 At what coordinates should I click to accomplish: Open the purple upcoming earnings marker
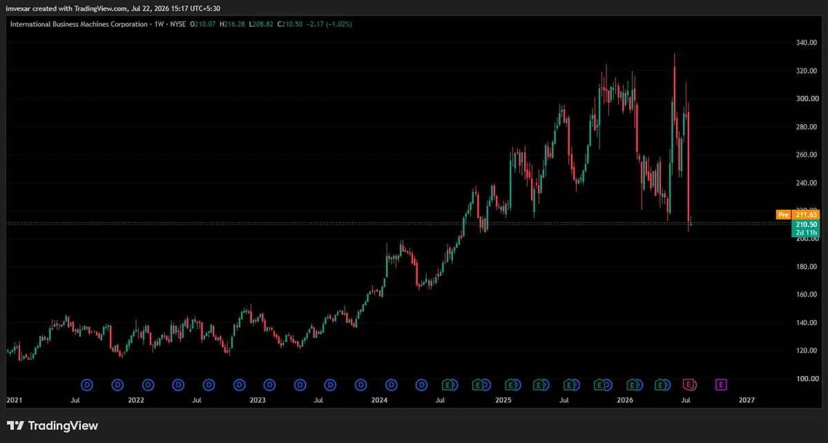pyautogui.click(x=721, y=385)
